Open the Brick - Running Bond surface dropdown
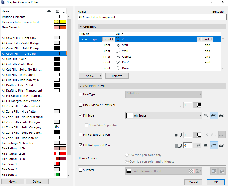 (x=164, y=171)
